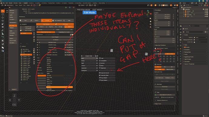Open Render properties tab icon
Image resolution: width=209 pixels, height=117 pixels.
tap(181, 32)
